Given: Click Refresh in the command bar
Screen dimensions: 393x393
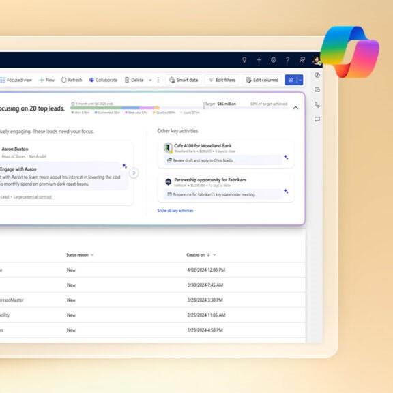Looking at the screenshot, I should [x=72, y=80].
